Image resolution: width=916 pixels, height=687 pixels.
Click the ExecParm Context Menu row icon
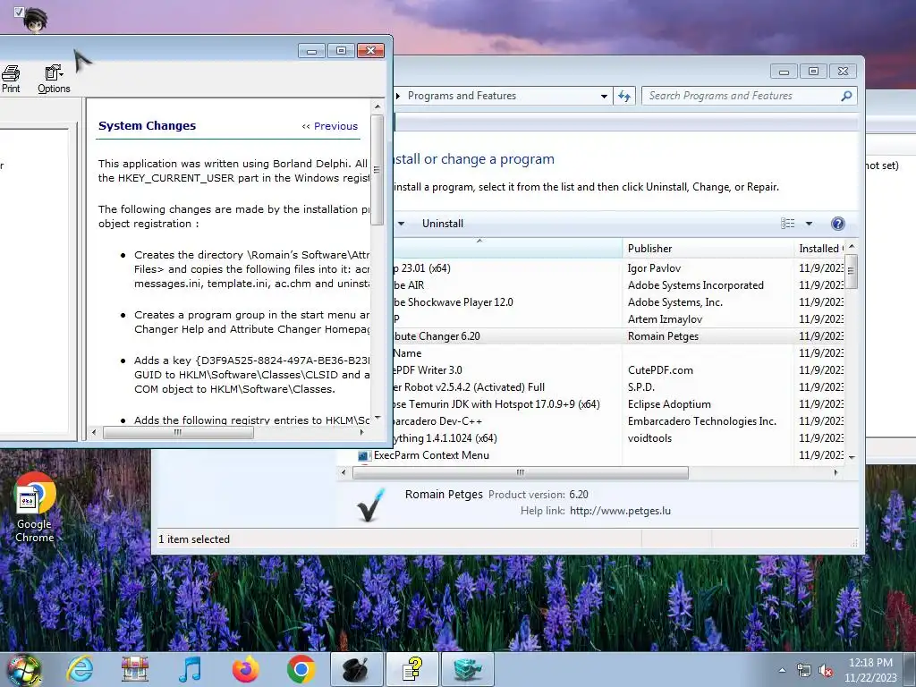tap(363, 455)
